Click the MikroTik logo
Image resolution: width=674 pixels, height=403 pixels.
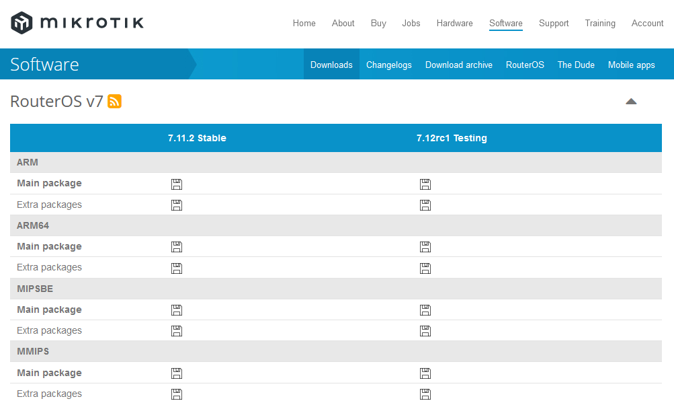[x=77, y=23]
